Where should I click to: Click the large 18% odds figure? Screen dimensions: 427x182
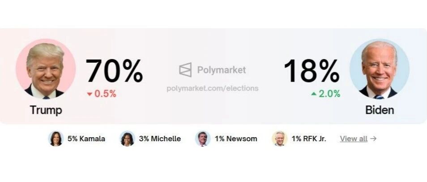pyautogui.click(x=312, y=71)
